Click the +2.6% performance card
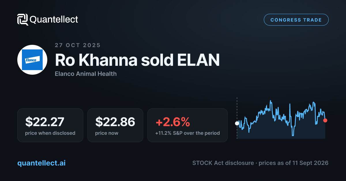 187,125
